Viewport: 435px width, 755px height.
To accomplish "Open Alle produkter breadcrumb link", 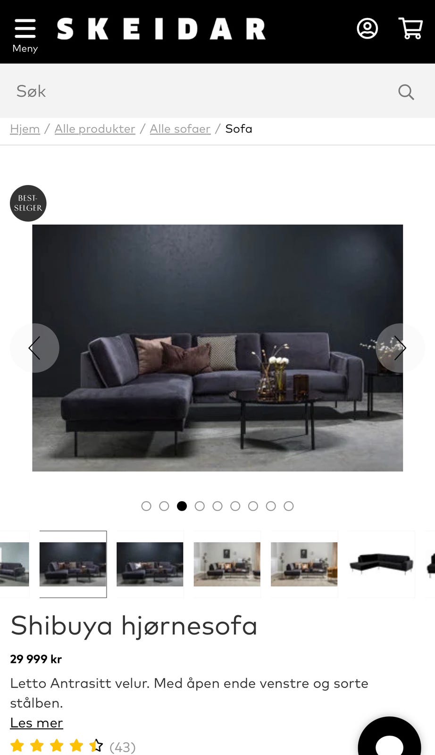I will tap(95, 129).
